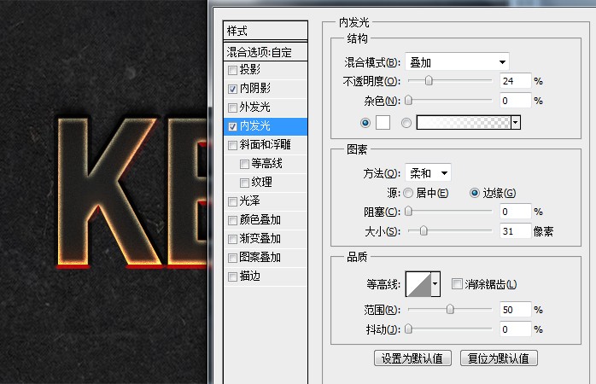Select the gradient radio button
The image size is (596, 384).
coord(406,123)
